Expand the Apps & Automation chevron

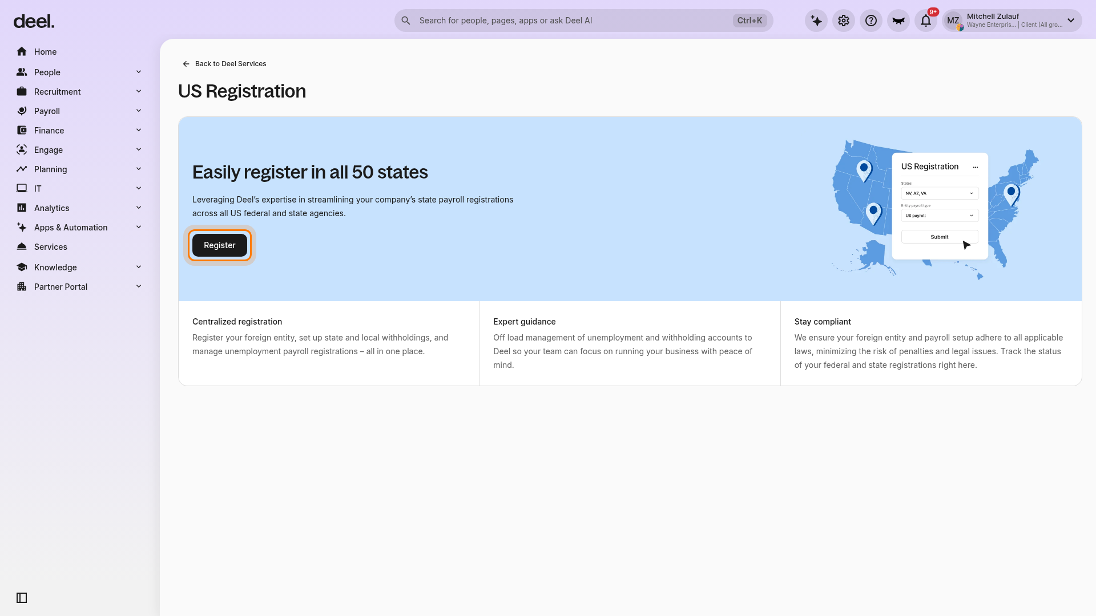click(x=139, y=227)
